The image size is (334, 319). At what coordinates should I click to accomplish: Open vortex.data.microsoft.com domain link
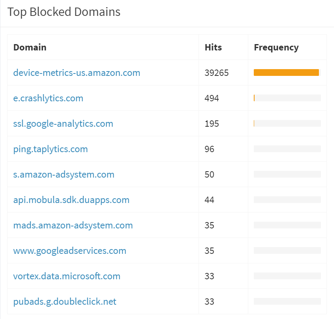point(67,276)
